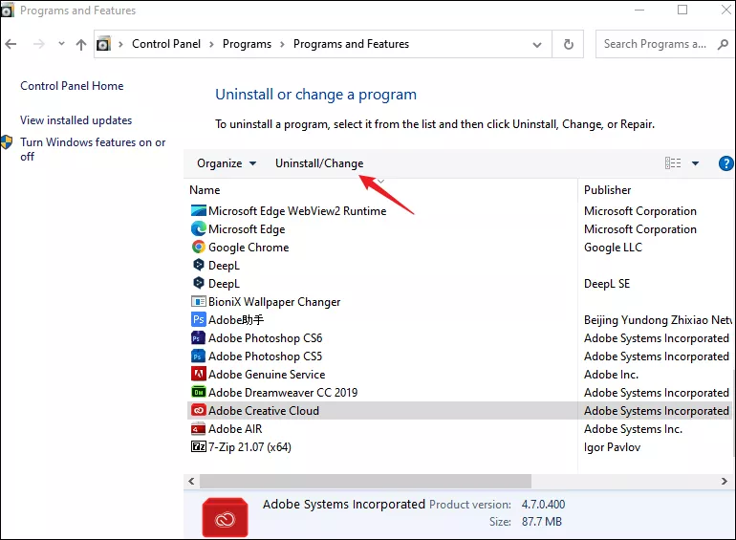Go back with the back arrow
736x540 pixels.
pos(11,44)
